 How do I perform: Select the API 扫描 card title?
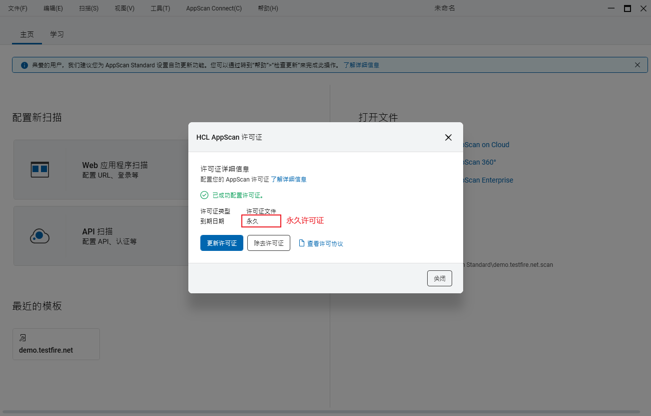(97, 231)
